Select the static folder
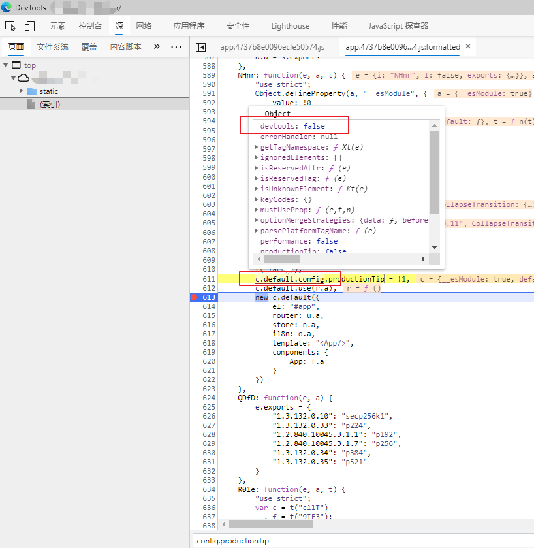 [x=48, y=91]
